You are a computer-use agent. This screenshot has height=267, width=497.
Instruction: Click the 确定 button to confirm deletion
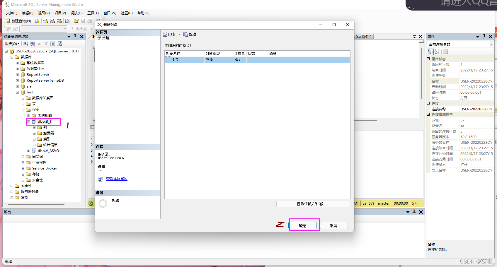pyautogui.click(x=303, y=225)
